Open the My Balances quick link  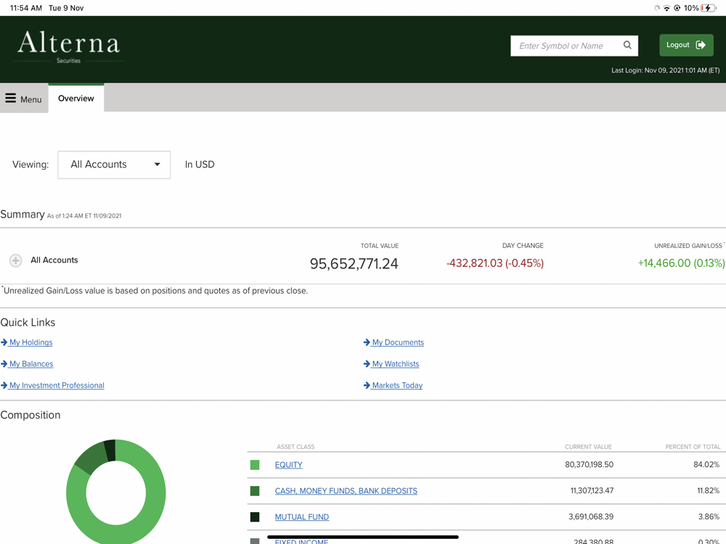(31, 364)
